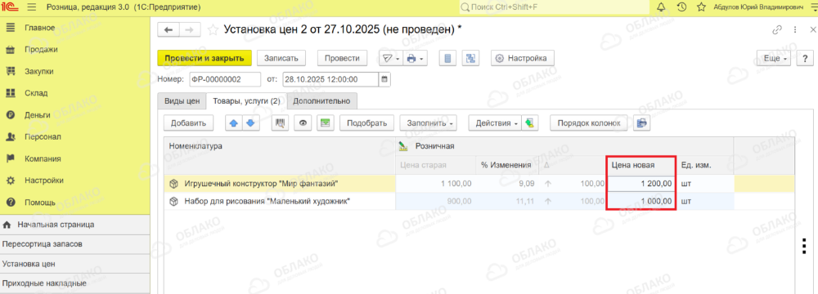Open help with question mark button

(806, 58)
